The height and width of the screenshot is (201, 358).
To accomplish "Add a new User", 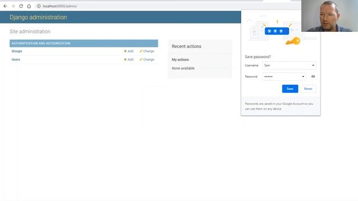I will point(129,60).
